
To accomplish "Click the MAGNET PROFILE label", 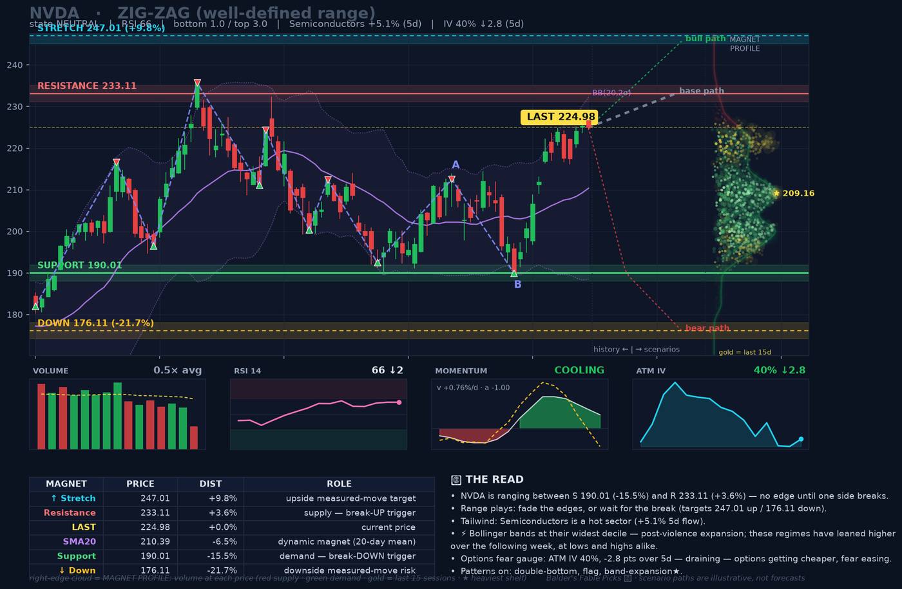I will point(745,44).
